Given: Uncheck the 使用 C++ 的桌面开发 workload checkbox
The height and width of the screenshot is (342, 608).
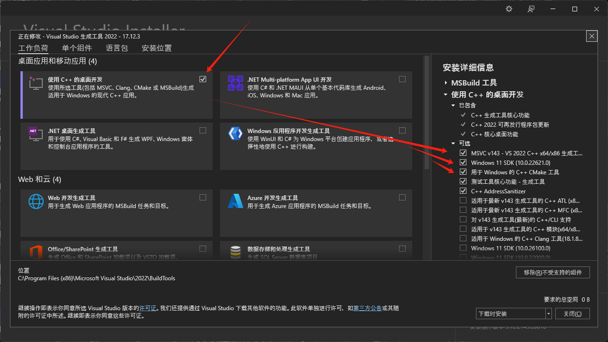Looking at the screenshot, I should pos(203,79).
